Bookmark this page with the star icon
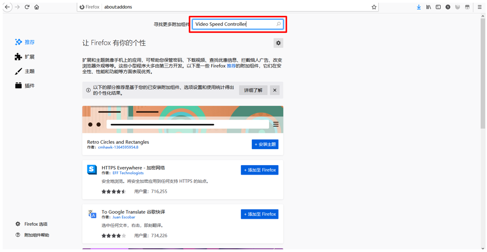The width and height of the screenshot is (487, 252). coord(374,7)
